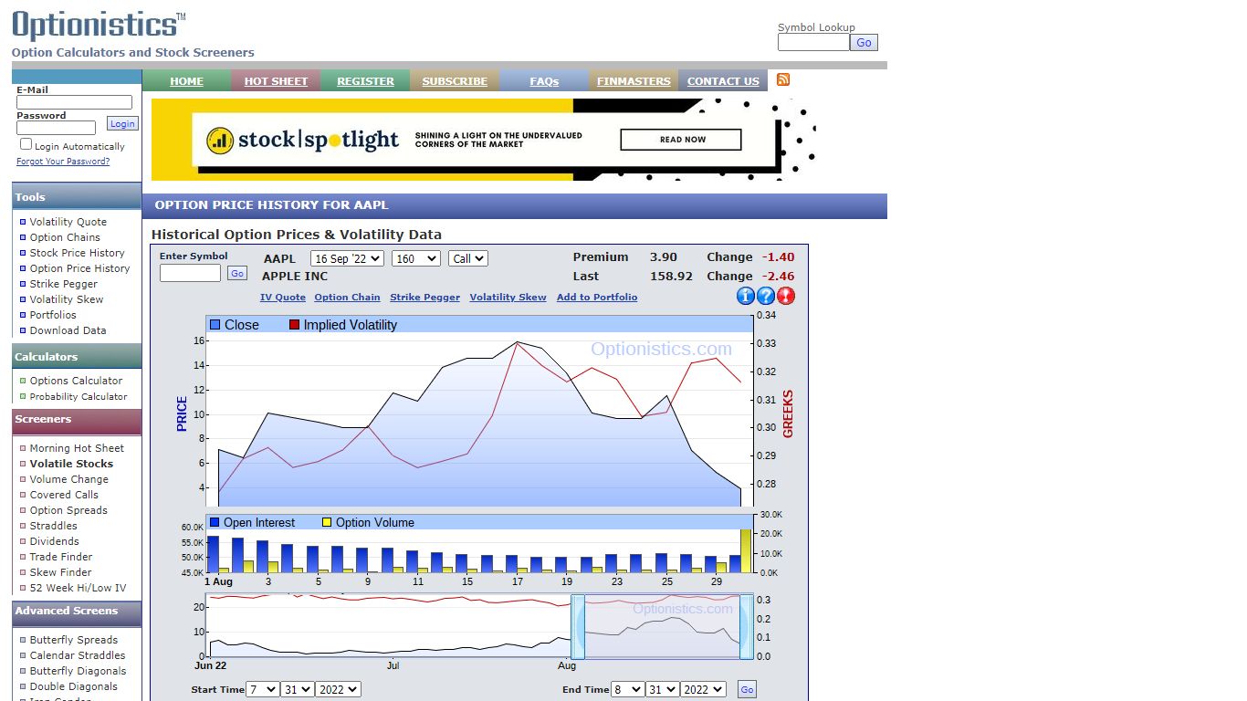
Task: Open the strike price dropdown showing 160
Action: point(416,258)
